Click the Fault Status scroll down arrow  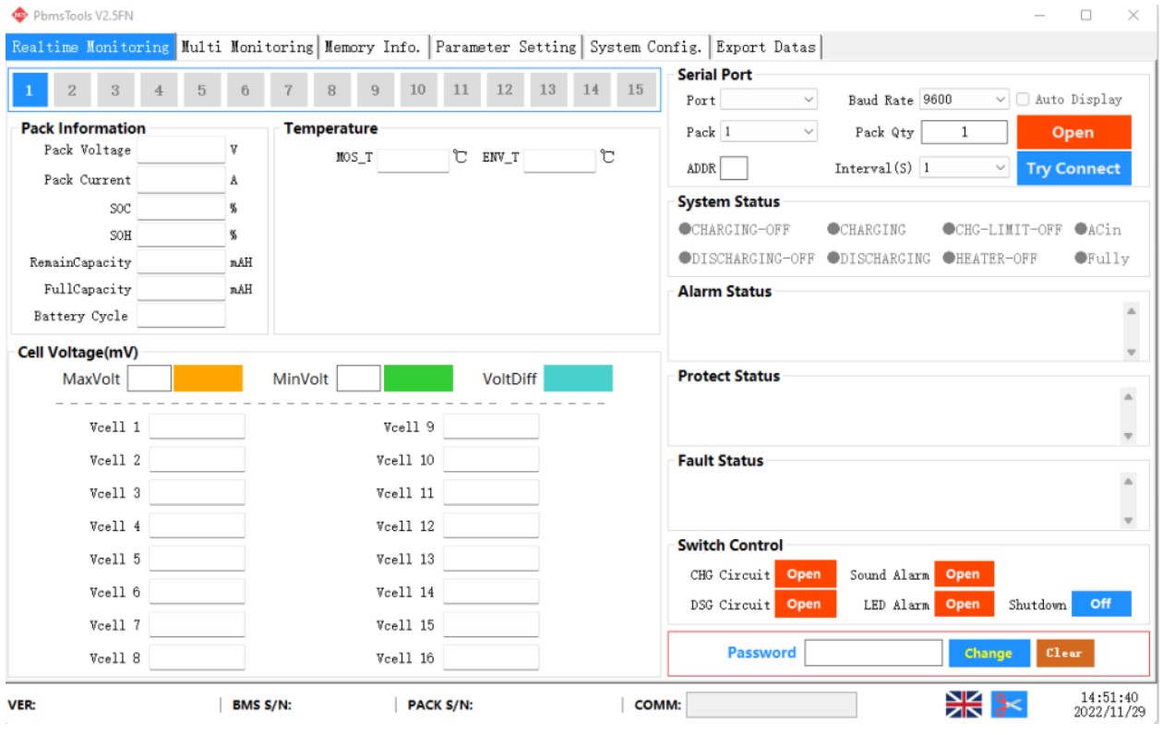pos(1128,521)
